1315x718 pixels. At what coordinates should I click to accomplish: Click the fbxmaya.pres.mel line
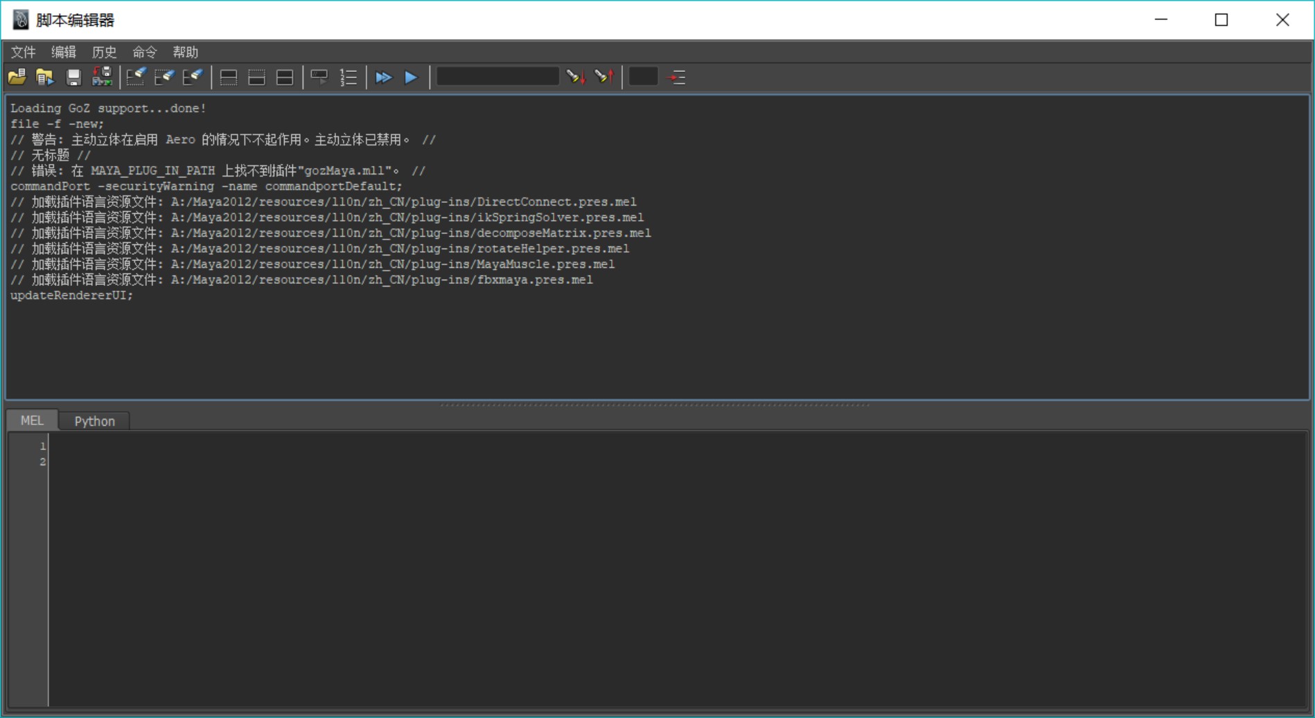coord(301,280)
